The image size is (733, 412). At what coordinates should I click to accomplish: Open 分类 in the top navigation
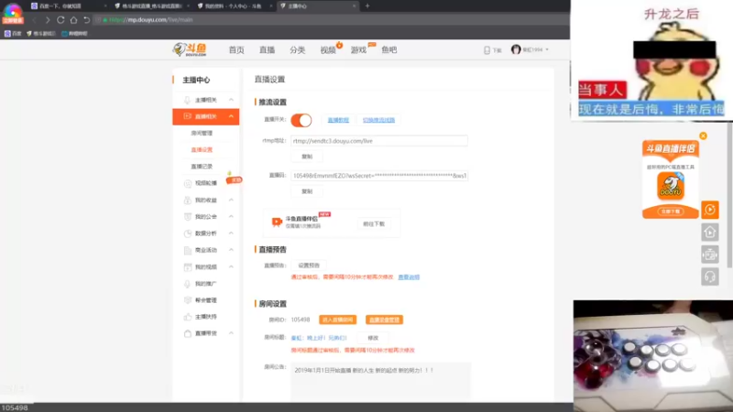point(297,50)
